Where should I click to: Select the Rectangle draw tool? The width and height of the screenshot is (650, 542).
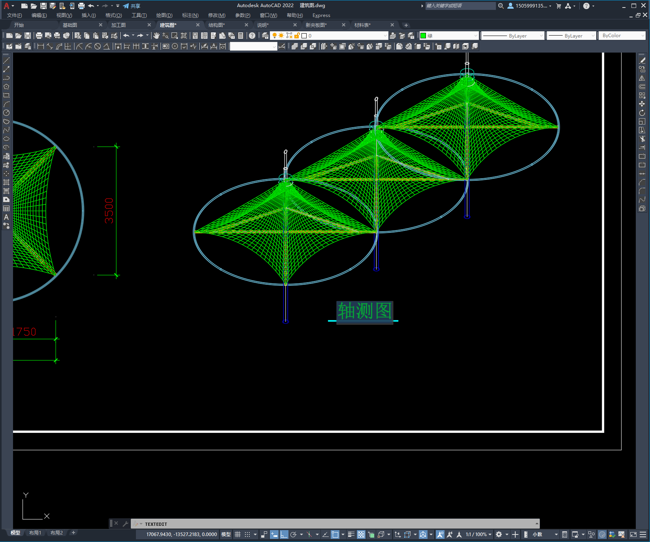click(x=6, y=95)
